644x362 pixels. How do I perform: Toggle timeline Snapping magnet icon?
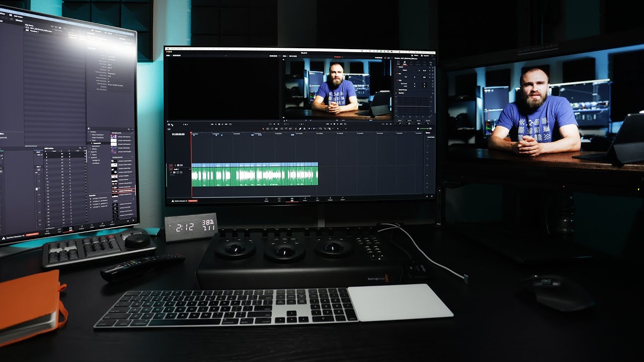coord(296,128)
